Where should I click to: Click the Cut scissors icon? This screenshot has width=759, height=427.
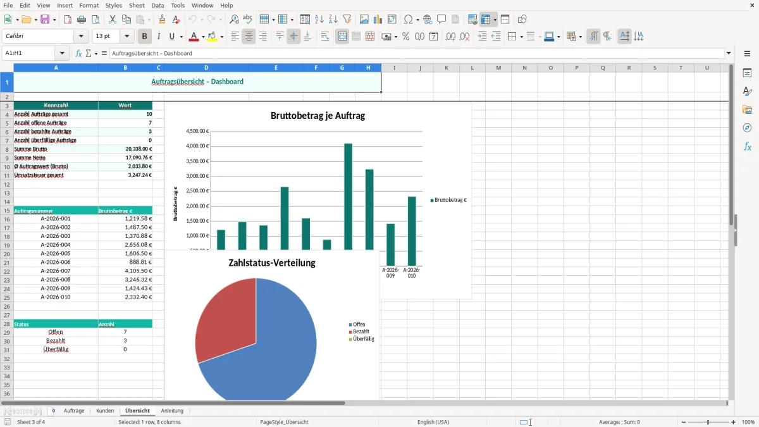113,20
